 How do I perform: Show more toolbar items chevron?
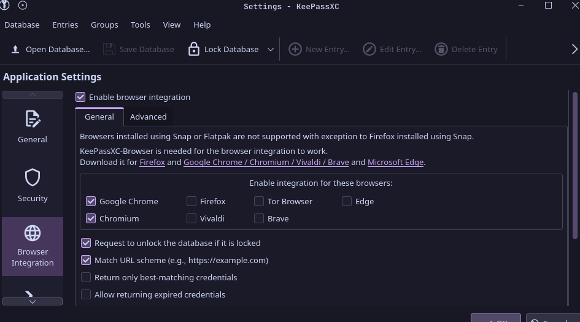coord(574,49)
